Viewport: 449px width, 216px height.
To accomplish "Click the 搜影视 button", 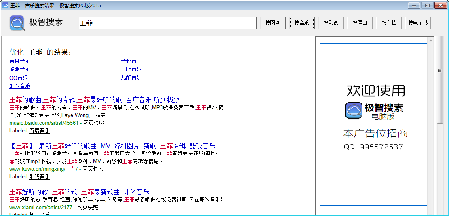I will tap(331, 23).
